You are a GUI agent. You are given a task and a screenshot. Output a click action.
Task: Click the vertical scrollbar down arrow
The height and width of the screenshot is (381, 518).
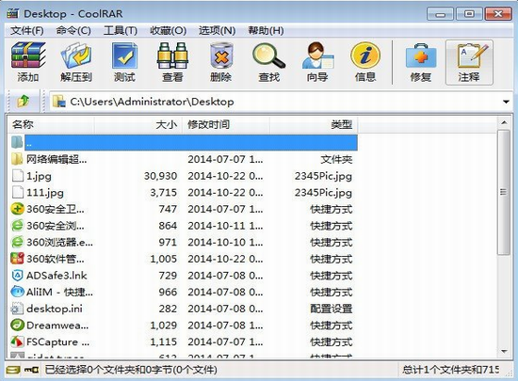tap(504, 352)
